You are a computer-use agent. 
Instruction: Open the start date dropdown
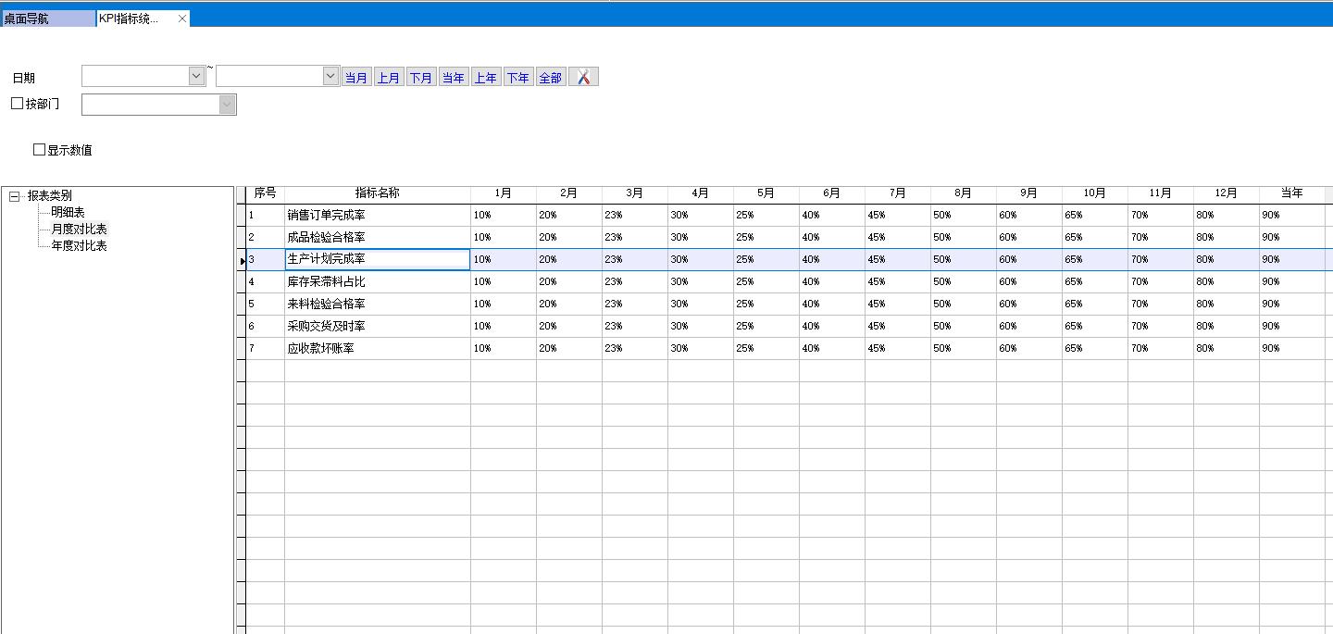pyautogui.click(x=196, y=76)
